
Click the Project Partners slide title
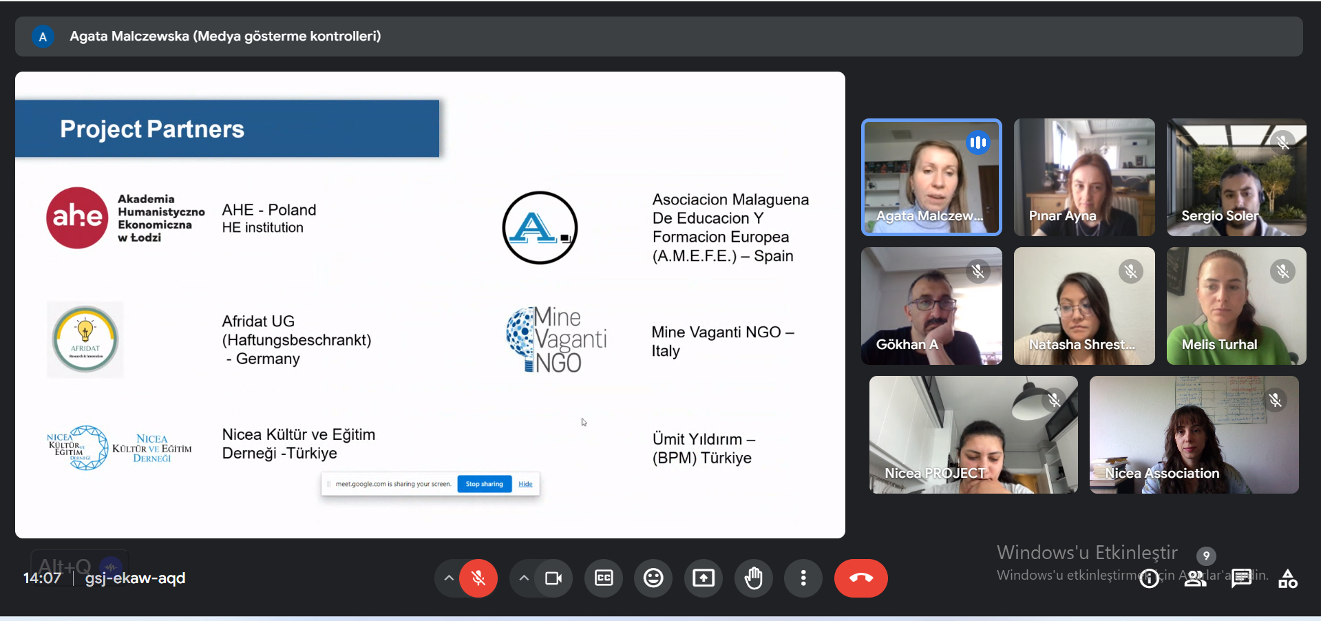point(152,129)
